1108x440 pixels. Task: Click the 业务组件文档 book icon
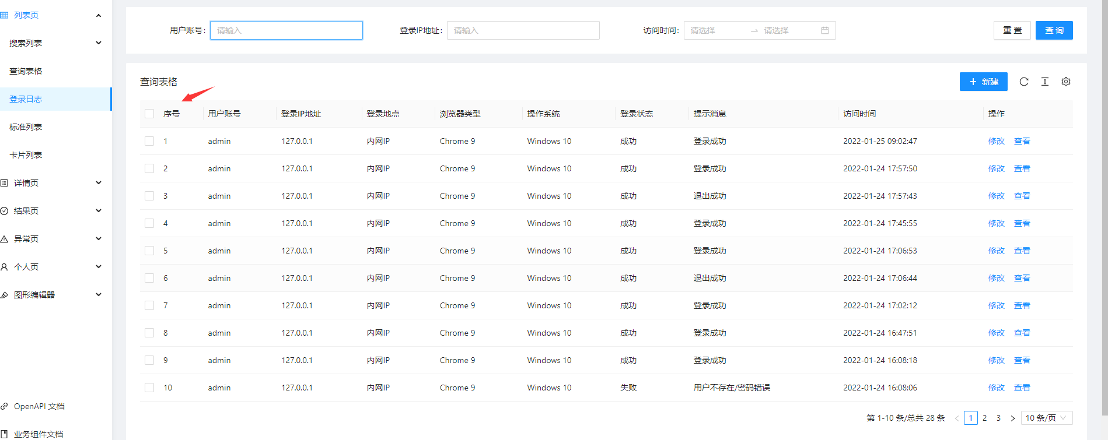pyautogui.click(x=4, y=434)
